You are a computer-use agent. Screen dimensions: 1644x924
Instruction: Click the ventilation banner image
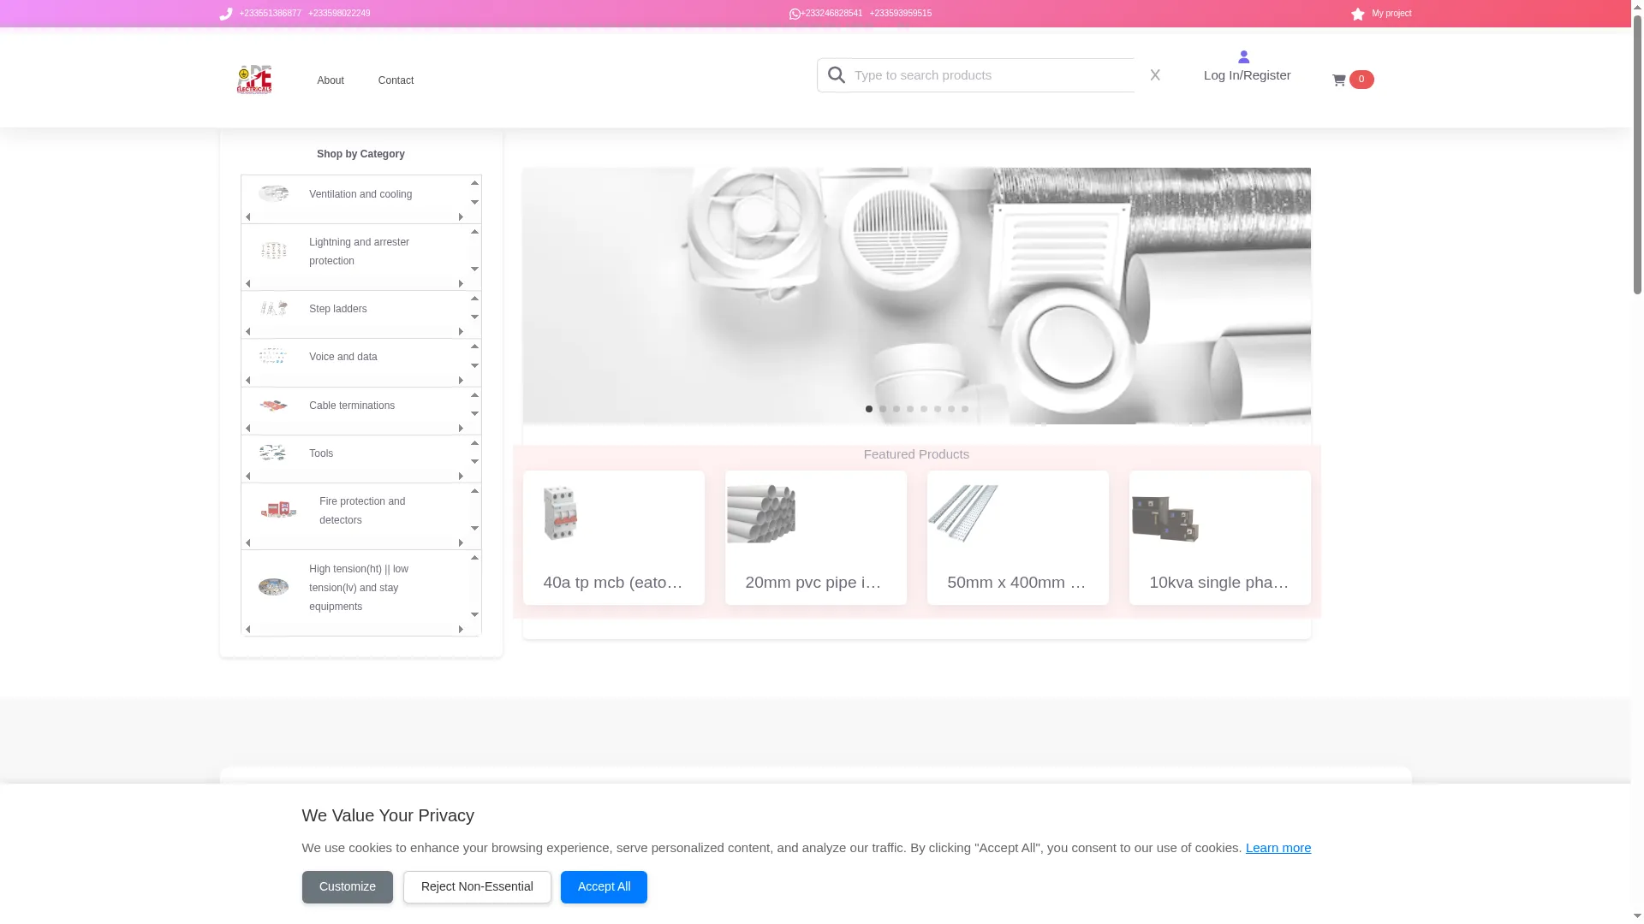pyautogui.click(x=916, y=295)
